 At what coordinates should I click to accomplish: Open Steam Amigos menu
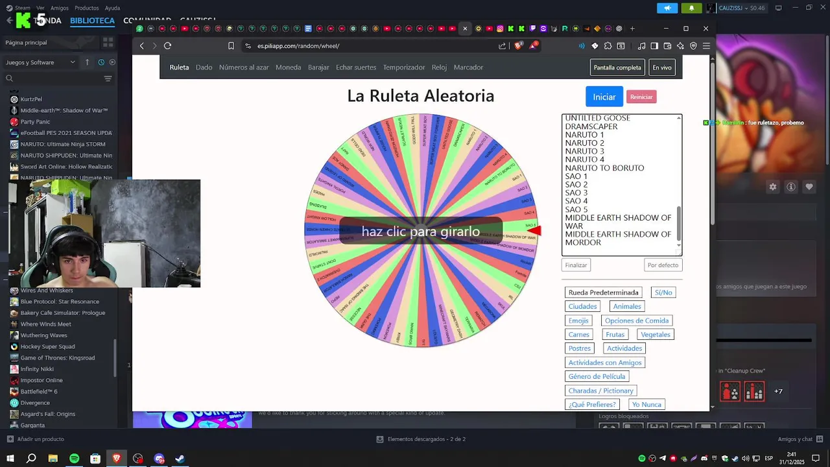click(x=60, y=8)
